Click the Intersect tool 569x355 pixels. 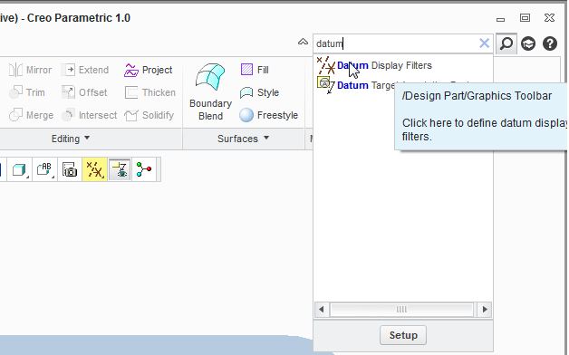[x=90, y=115]
